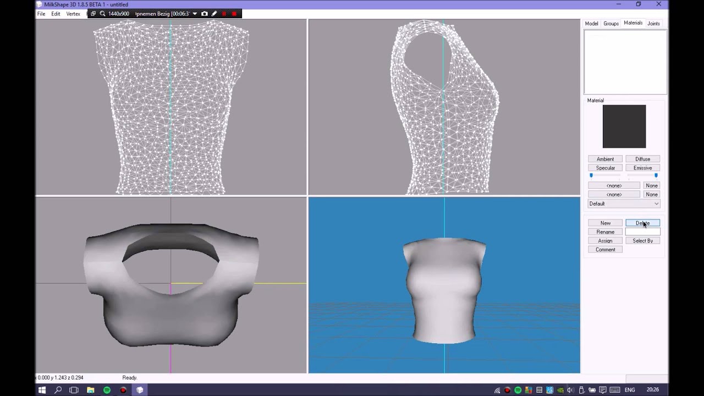Click the Wi-Fi network tray icon

pos(497,391)
